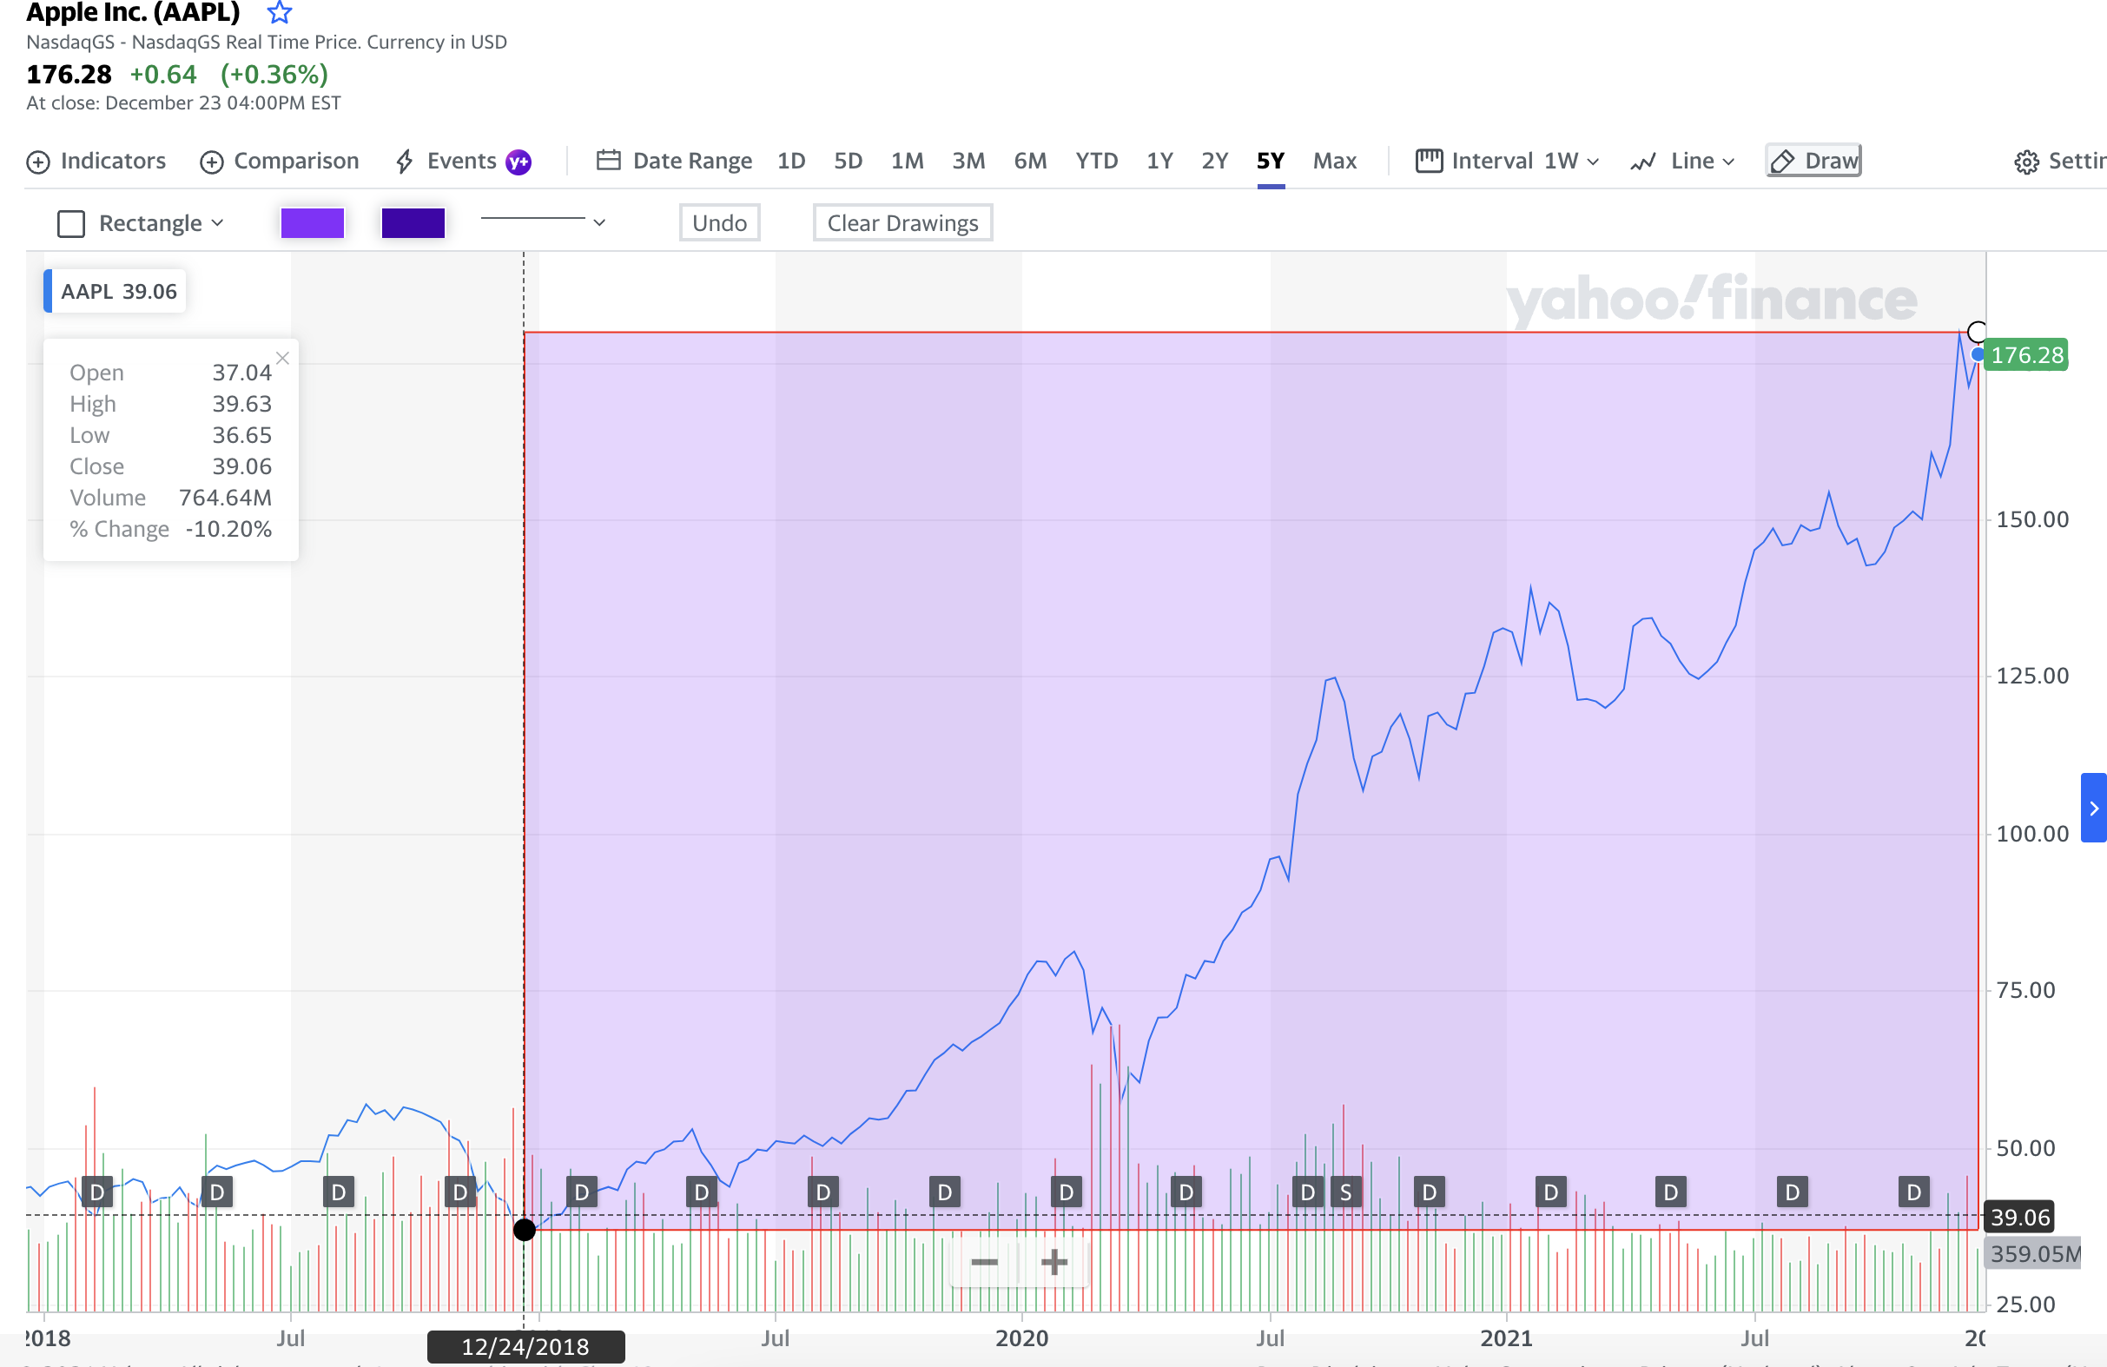Image resolution: width=2107 pixels, height=1367 pixels.
Task: Select the 5D time range
Action: point(849,162)
